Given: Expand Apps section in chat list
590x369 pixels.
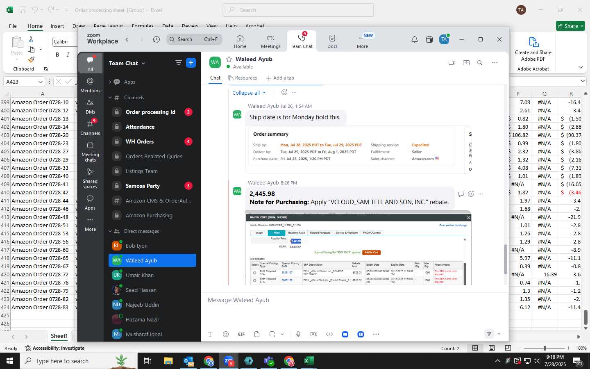Looking at the screenshot, I should click(x=110, y=82).
